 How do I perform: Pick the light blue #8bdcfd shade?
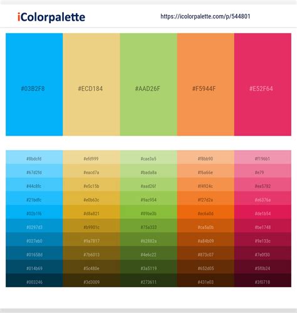(x=34, y=157)
